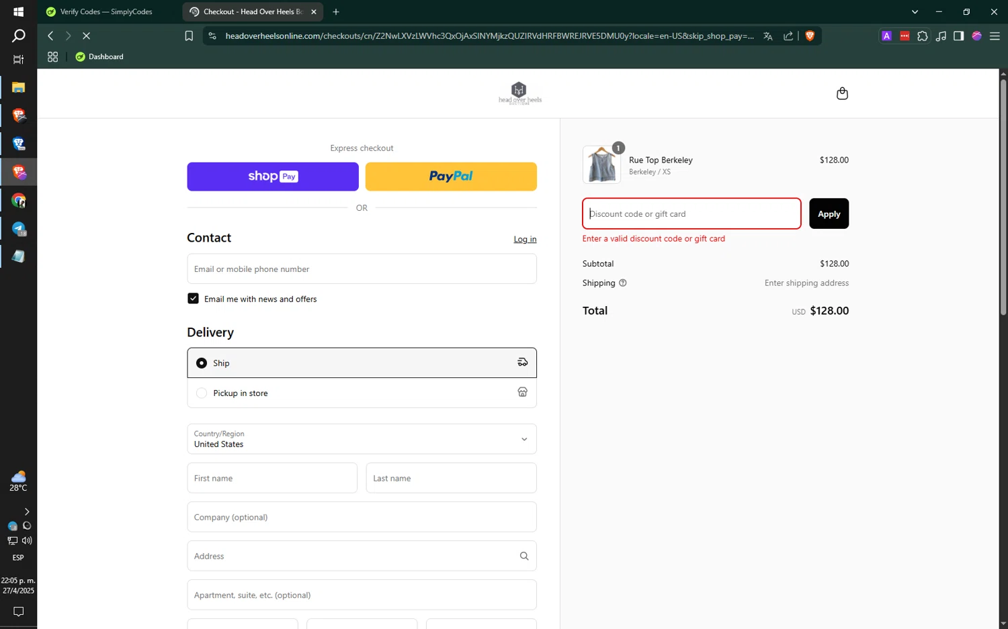Click the site settings icon beside URL
Viewport: 1008px width, 629px height.
click(x=212, y=36)
